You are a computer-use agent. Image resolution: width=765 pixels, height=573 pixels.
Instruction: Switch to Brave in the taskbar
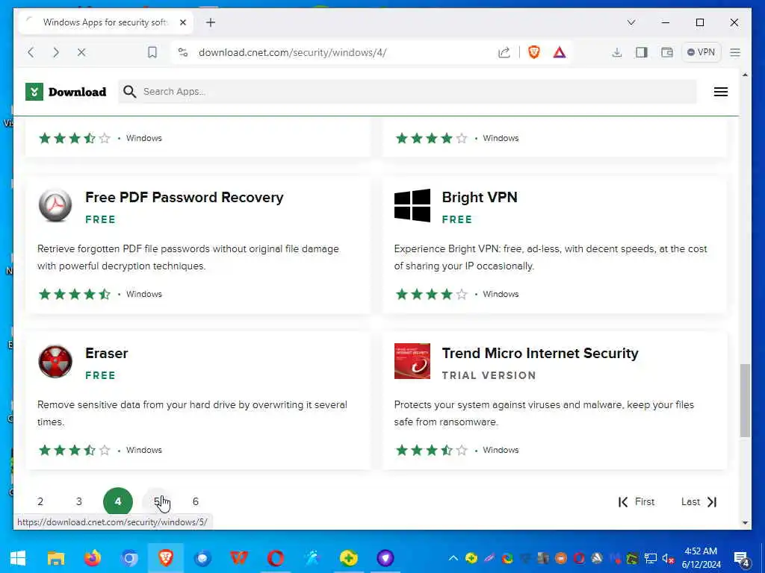(166, 558)
